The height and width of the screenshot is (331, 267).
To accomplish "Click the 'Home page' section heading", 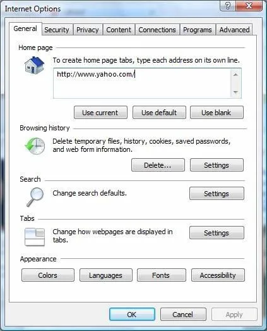I will pos(35,47).
